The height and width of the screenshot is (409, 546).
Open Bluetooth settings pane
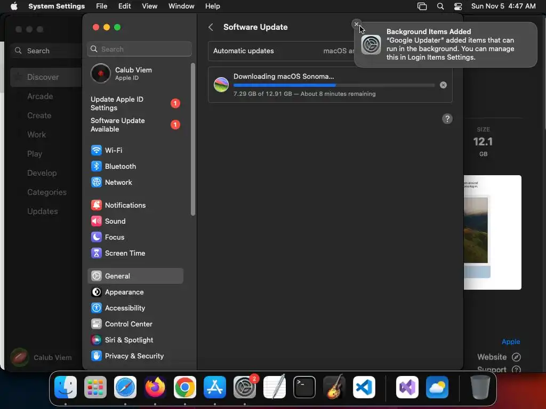(135, 166)
